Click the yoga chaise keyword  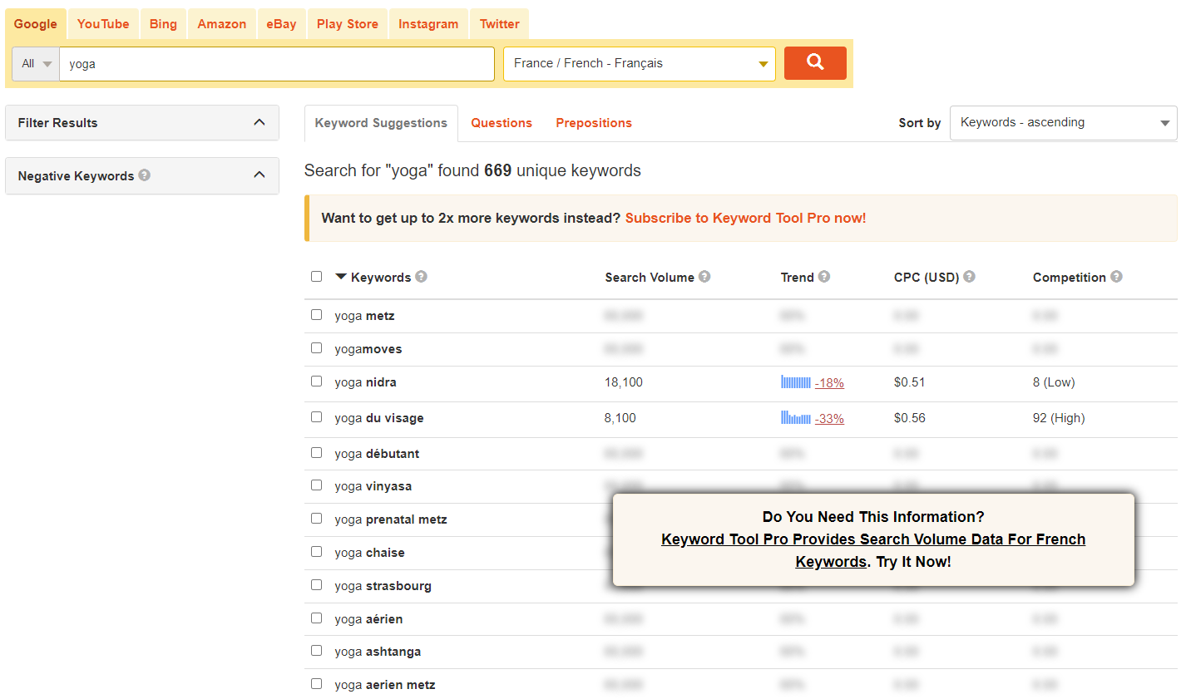[370, 553]
